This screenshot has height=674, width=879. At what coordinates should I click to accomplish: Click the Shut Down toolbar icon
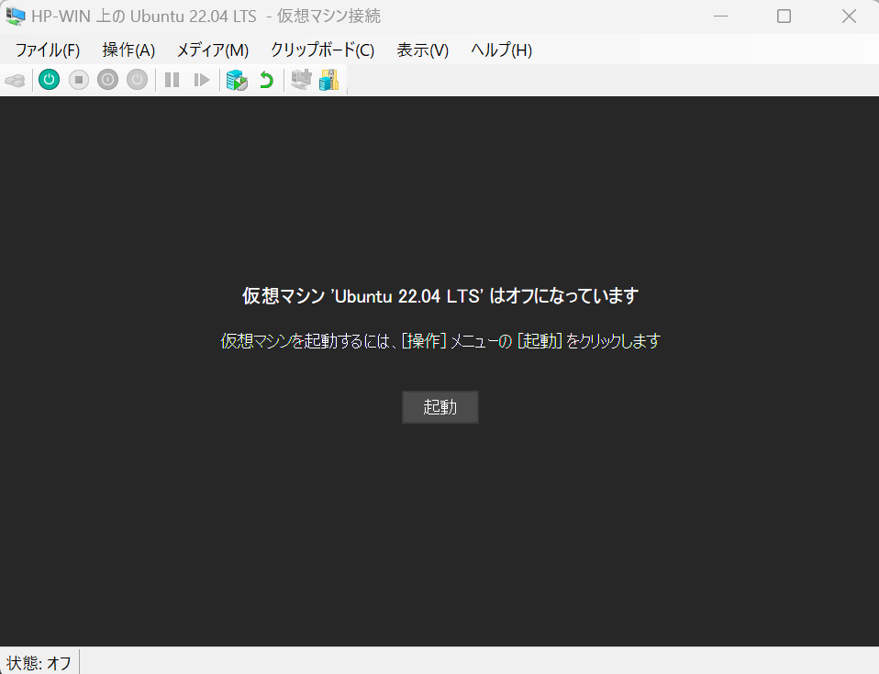pos(107,80)
